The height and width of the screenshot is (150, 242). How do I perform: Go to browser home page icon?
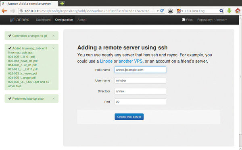coord(238,11)
